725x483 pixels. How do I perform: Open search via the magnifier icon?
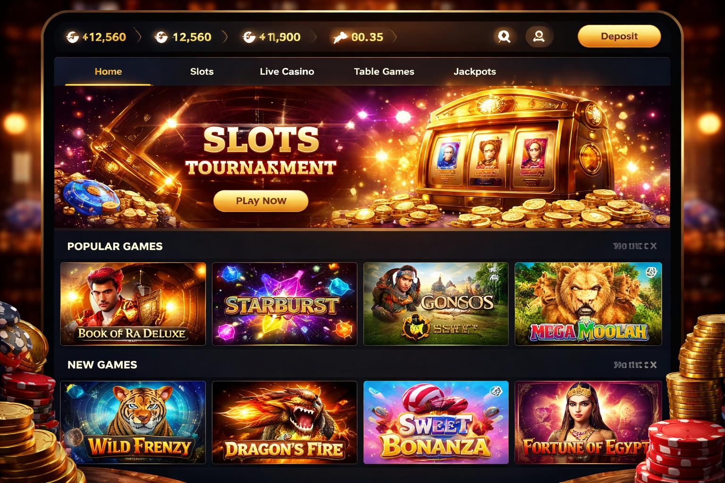coord(504,36)
